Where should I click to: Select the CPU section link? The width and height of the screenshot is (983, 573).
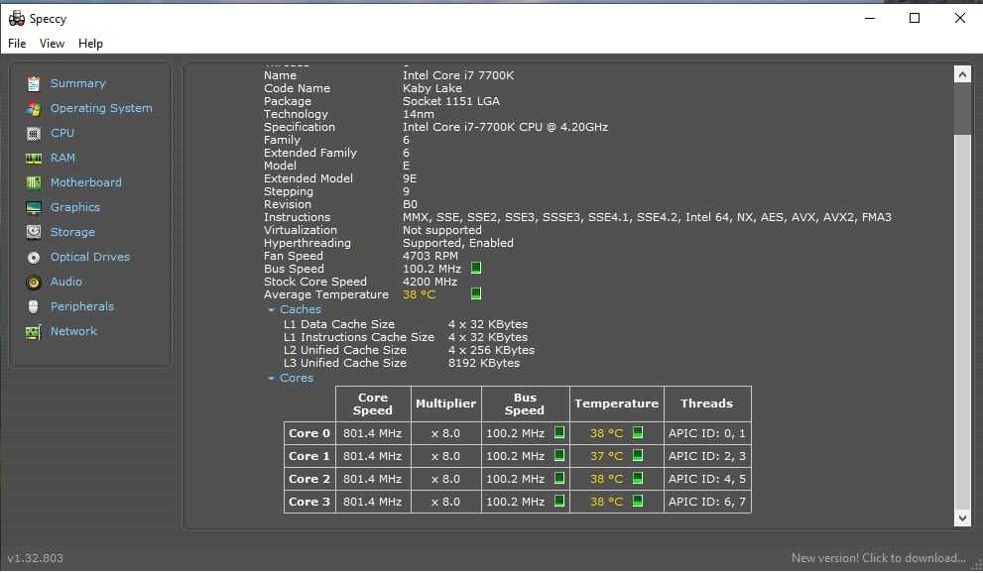pyautogui.click(x=62, y=133)
